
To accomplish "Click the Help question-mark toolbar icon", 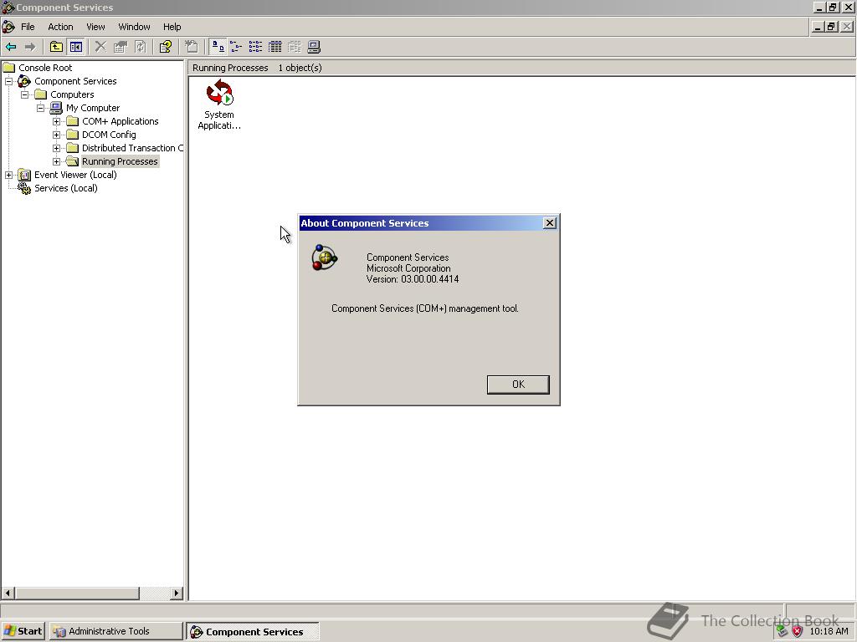I will [x=165, y=48].
